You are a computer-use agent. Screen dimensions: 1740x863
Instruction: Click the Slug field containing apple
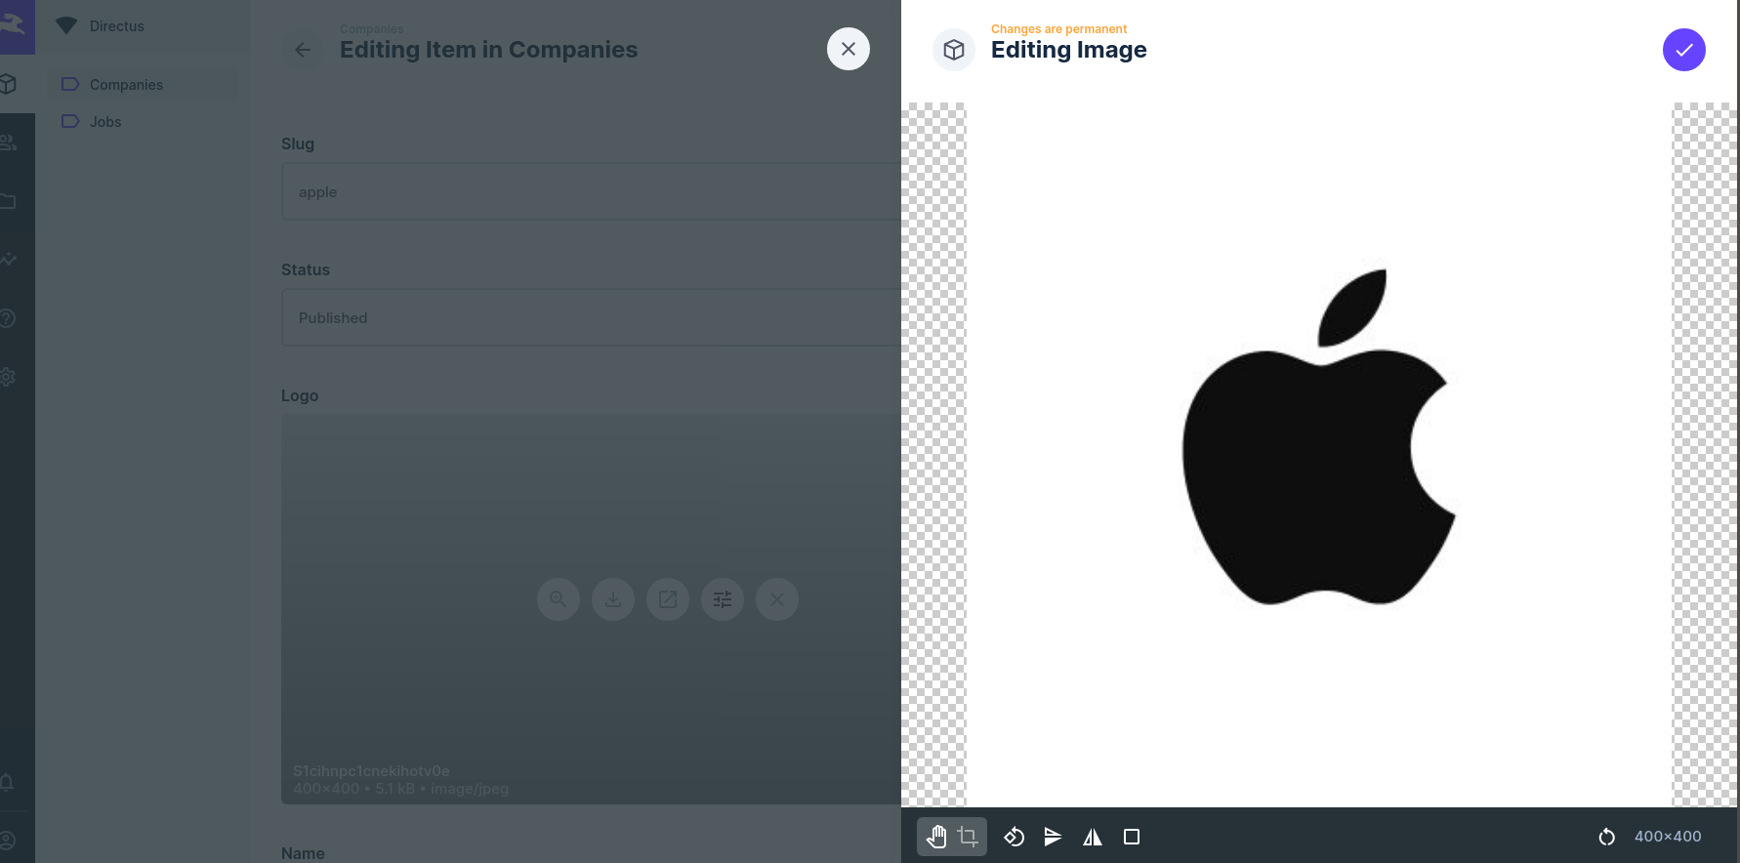click(x=591, y=191)
